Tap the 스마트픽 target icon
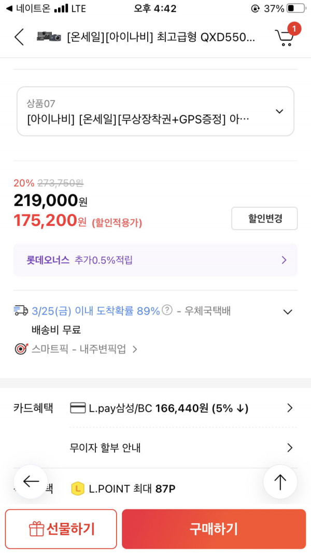 click(21, 349)
